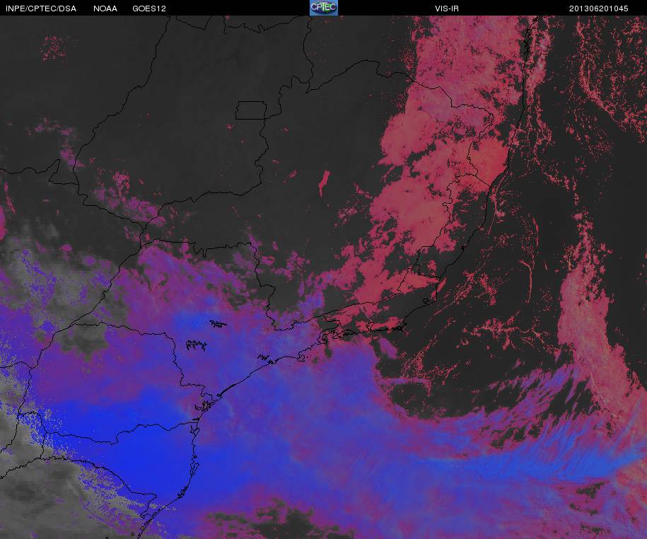Select the GOES12 satellite label
This screenshot has width=647, height=539.
tap(149, 8)
